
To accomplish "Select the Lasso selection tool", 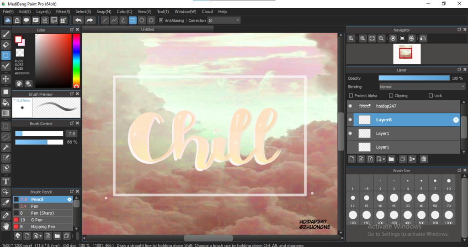I will pos(5,137).
